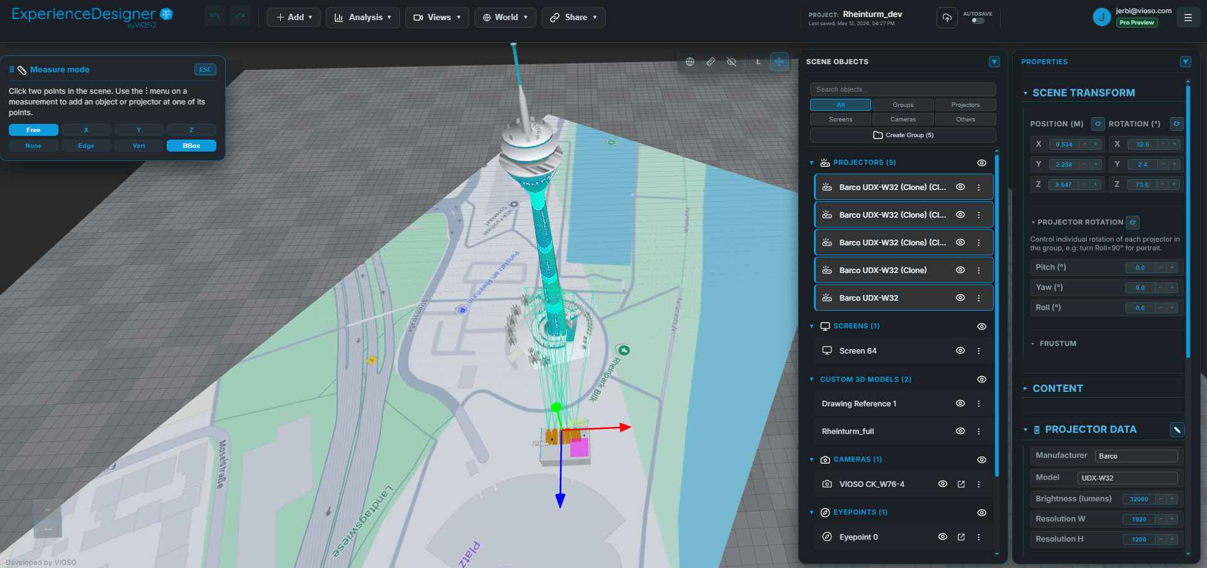
Task: Collapse the Properties panel
Action: (x=1186, y=62)
